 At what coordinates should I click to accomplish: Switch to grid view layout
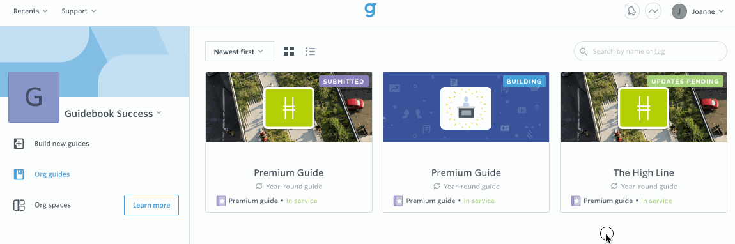click(x=289, y=51)
